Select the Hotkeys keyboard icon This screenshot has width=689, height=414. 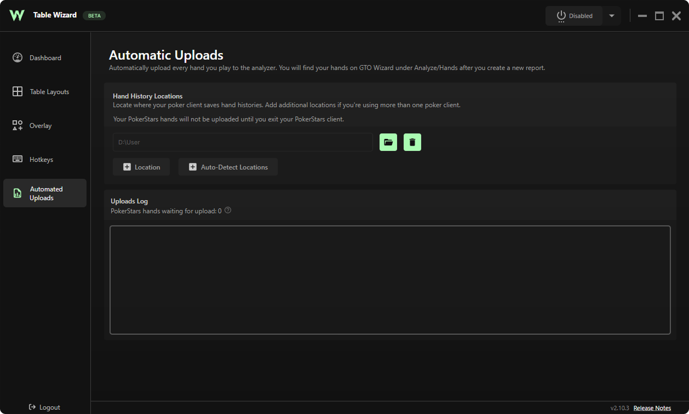coord(18,160)
